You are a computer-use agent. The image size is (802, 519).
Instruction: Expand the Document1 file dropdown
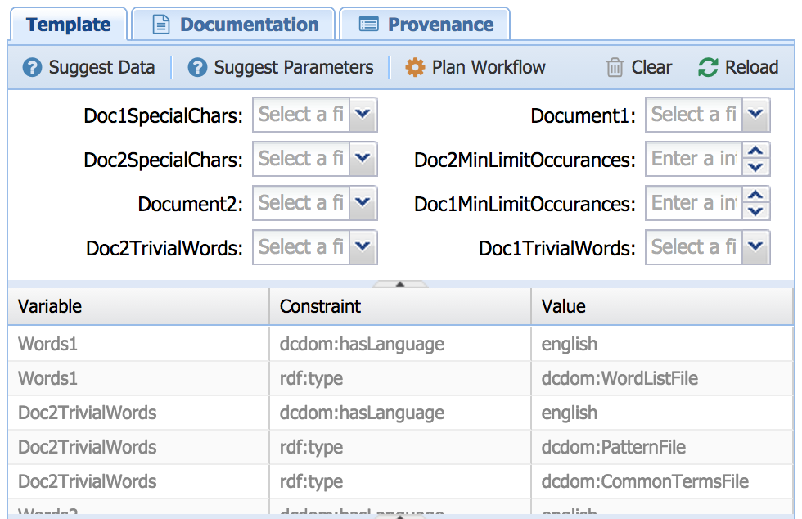pos(756,115)
